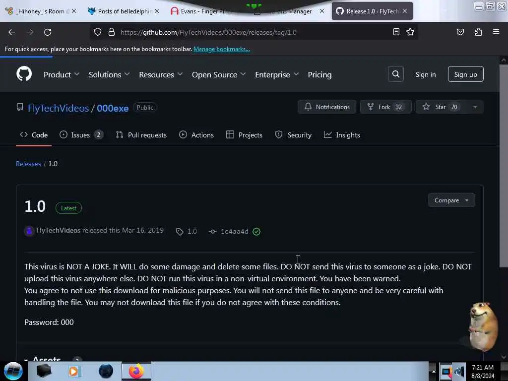Screen dimensions: 508x381
Task: Open the Pull requests tab
Action: pyautogui.click(x=141, y=135)
